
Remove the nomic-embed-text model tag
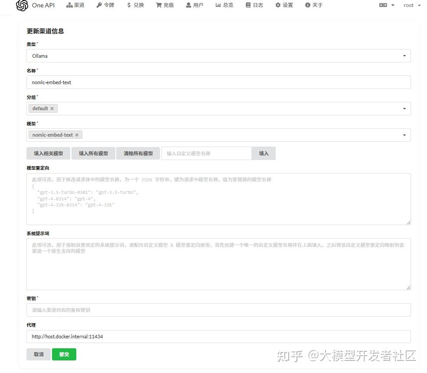point(77,135)
